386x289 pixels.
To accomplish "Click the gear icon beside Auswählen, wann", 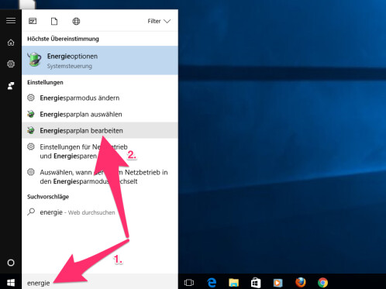I will click(31, 172).
